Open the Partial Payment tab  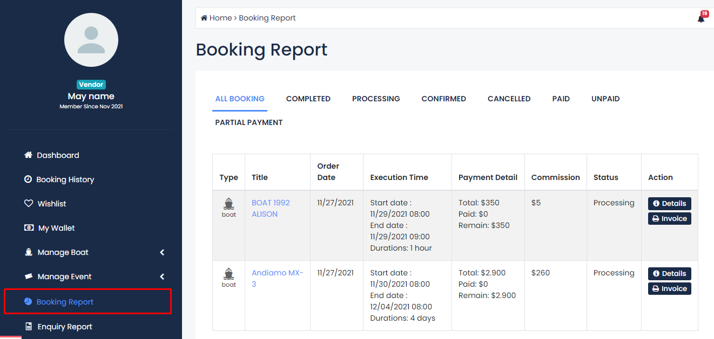click(x=248, y=122)
